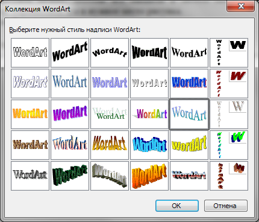Image resolution: width=259 pixels, height=222 pixels.
Task: Choose the bold blue red-shadow WordArt style
Action: tap(189, 83)
